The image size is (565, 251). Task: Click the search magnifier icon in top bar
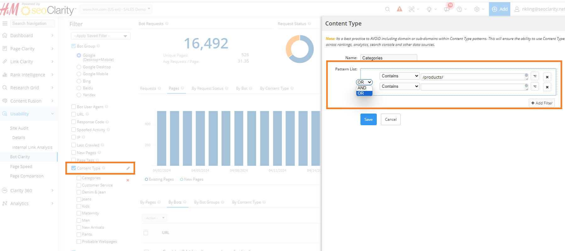coord(387,9)
